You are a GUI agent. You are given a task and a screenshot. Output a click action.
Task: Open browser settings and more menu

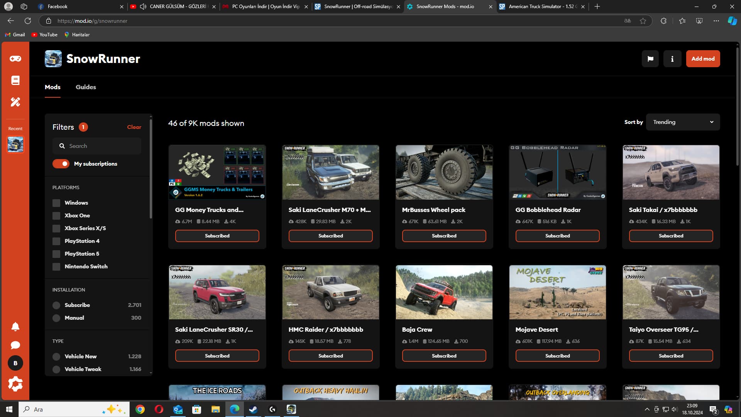[x=716, y=21]
